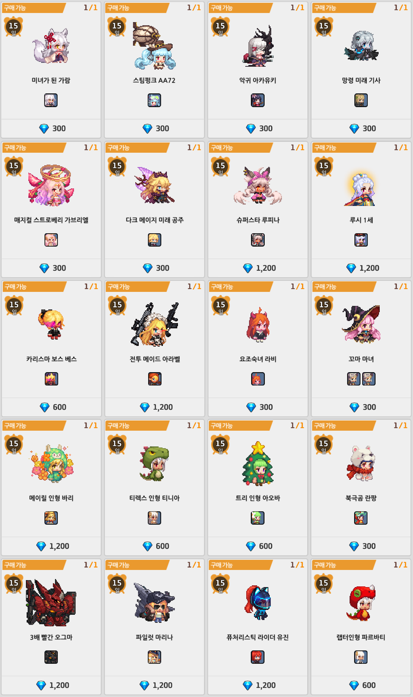The width and height of the screenshot is (413, 697).
Task: Click the 다크 메이지 미래 공주 costume sprite
Action: (x=154, y=185)
